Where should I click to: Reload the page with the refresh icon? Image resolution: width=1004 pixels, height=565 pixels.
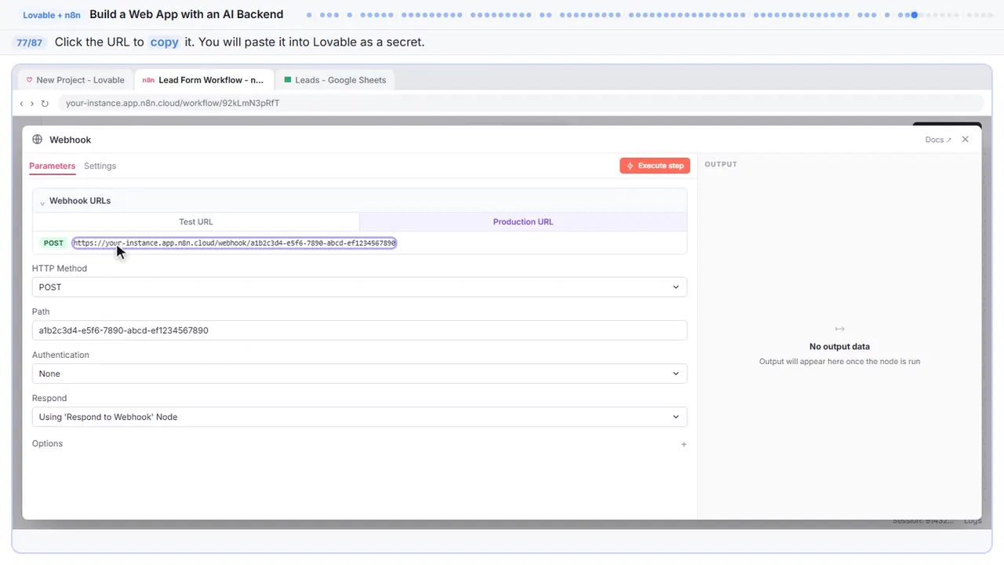click(x=45, y=104)
